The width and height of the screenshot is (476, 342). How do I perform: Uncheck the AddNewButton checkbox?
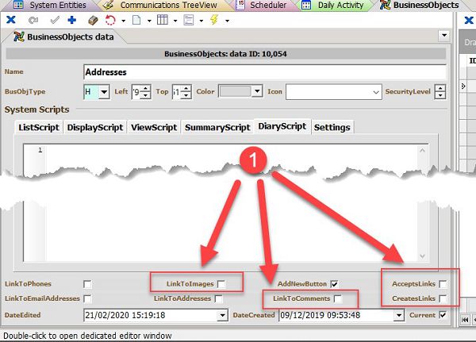pyautogui.click(x=335, y=283)
